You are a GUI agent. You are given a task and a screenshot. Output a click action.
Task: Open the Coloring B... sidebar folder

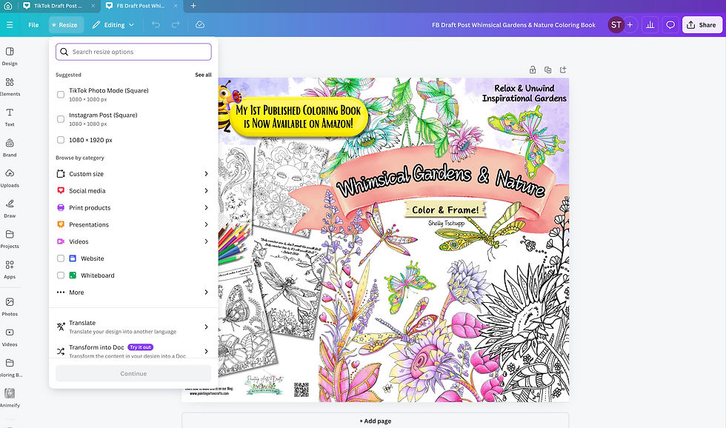[x=9, y=367]
